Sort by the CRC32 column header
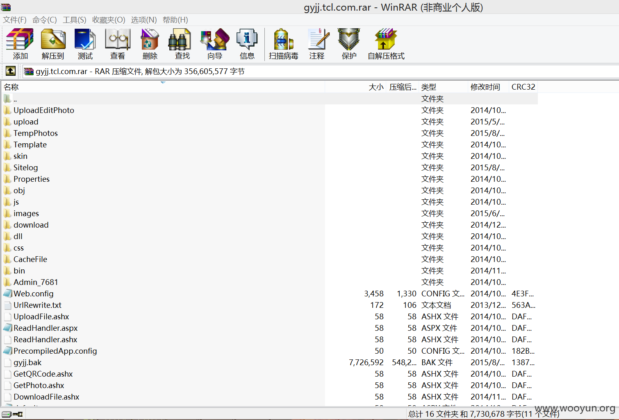Viewport: 619px width, 420px height. pos(523,87)
